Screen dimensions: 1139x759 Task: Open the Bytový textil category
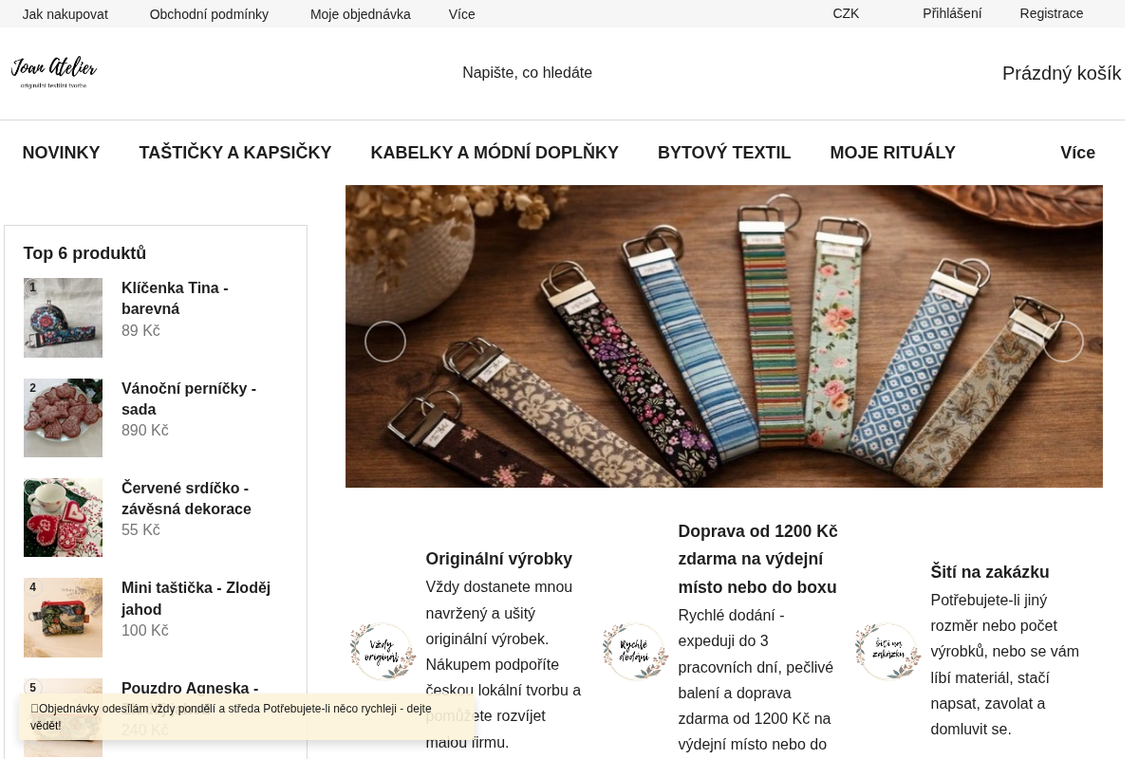(x=724, y=153)
